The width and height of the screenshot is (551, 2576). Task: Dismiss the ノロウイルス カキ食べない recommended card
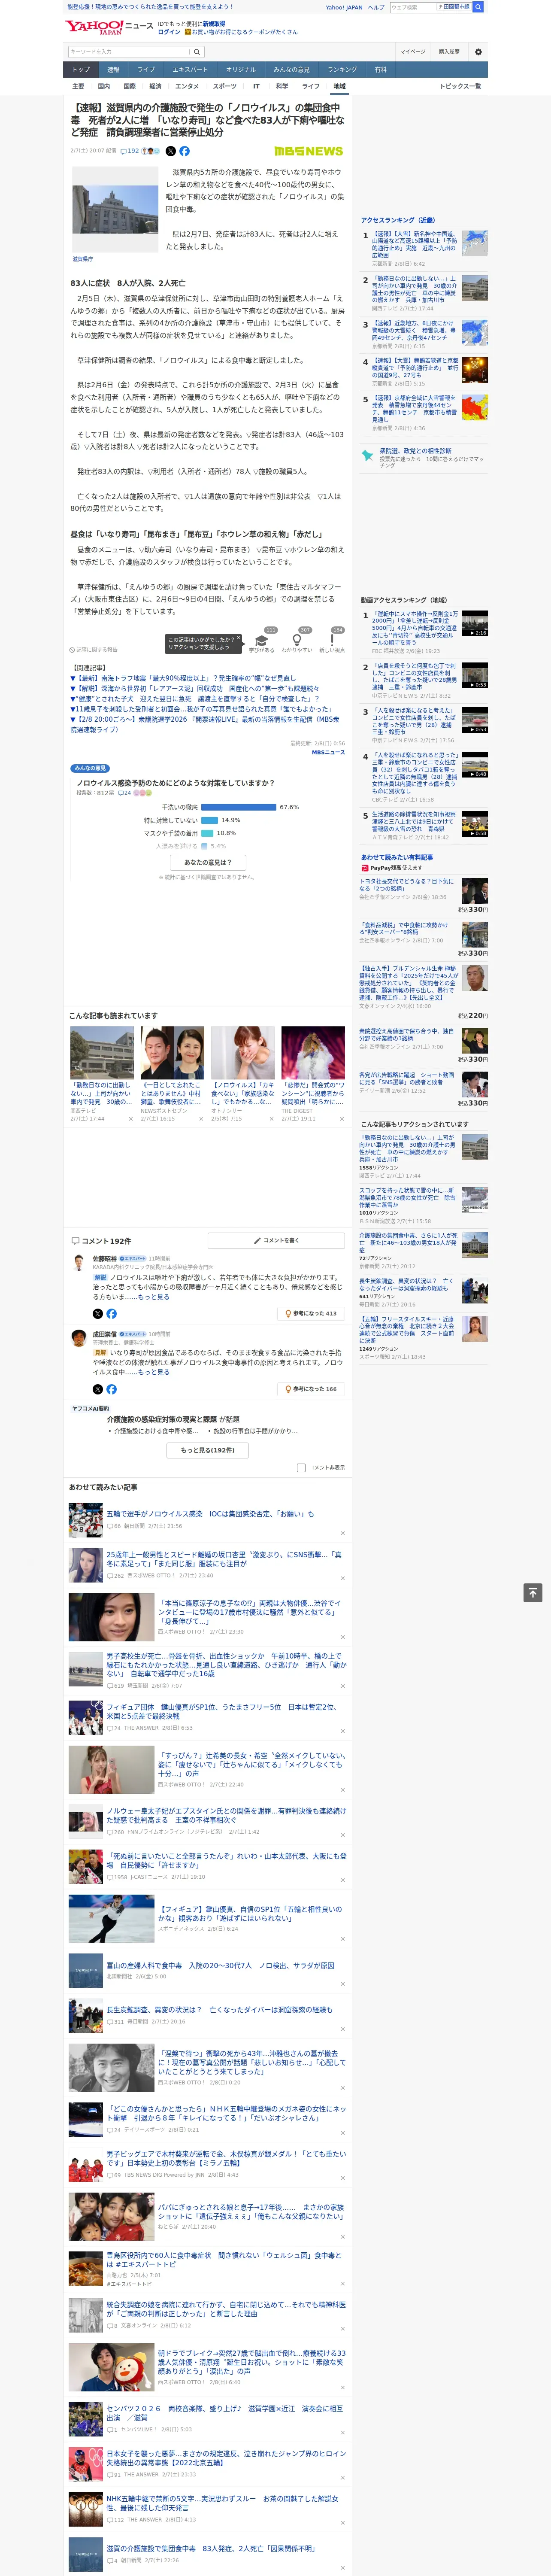click(271, 1119)
